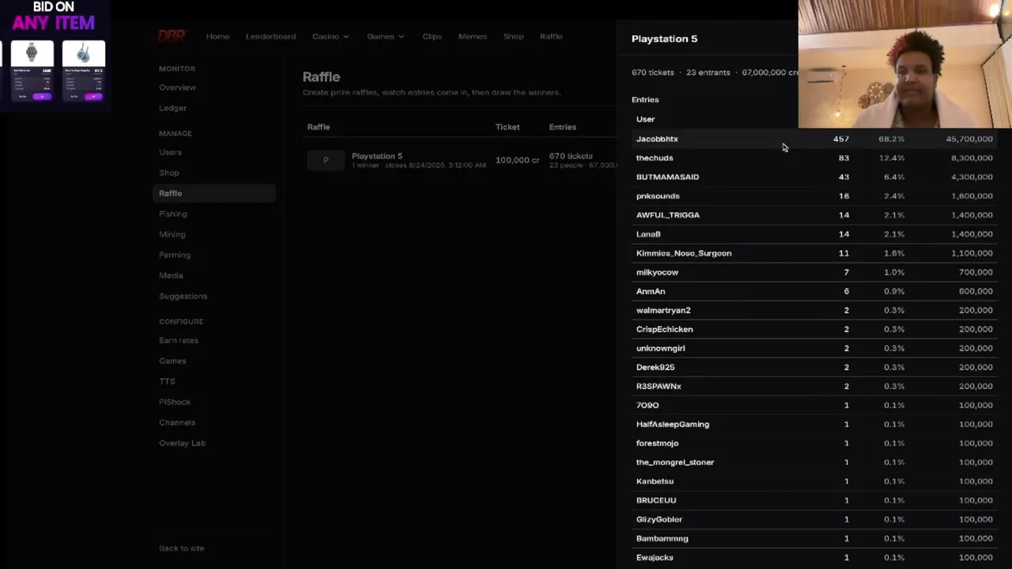Click the Ewajacks entry
This screenshot has height=569, width=1012.
814,557
